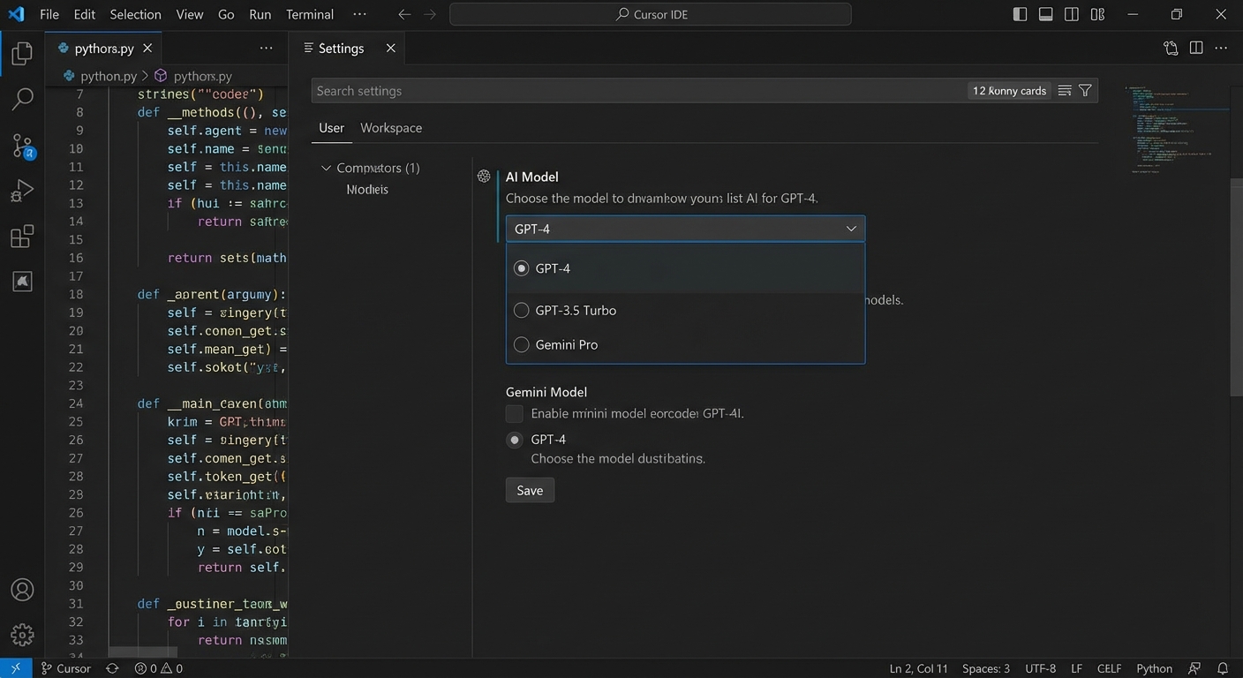The width and height of the screenshot is (1243, 678).
Task: Toggle the secondary side bar layout icon
Action: [1072, 14]
